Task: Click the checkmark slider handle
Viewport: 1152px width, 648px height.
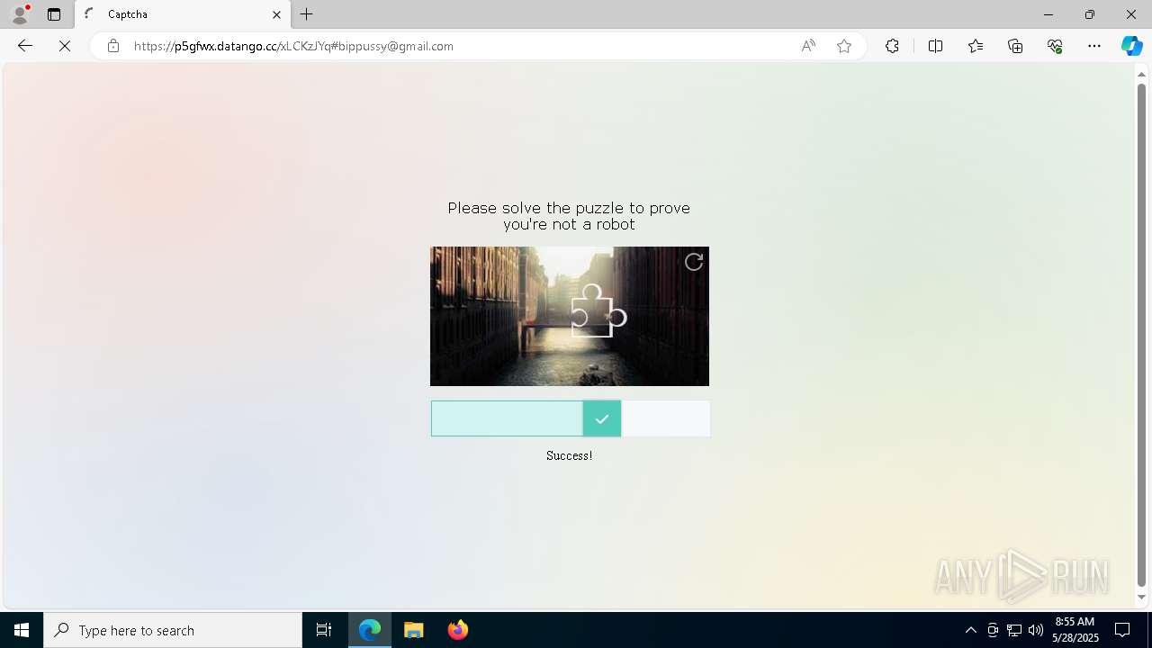Action: coord(602,418)
